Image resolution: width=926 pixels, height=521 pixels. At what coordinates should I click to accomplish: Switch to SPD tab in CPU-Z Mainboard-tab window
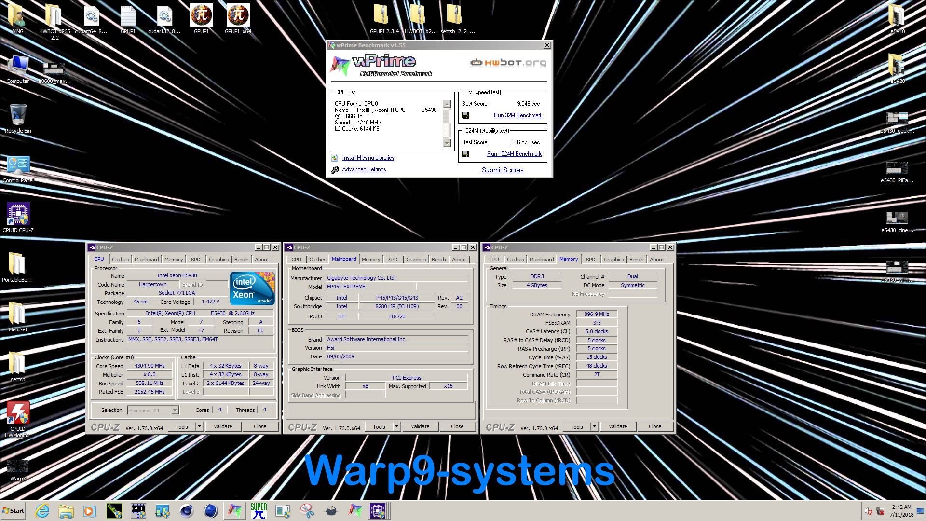click(x=393, y=260)
